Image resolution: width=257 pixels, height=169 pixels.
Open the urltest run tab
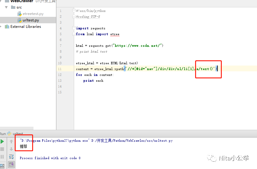18,133
